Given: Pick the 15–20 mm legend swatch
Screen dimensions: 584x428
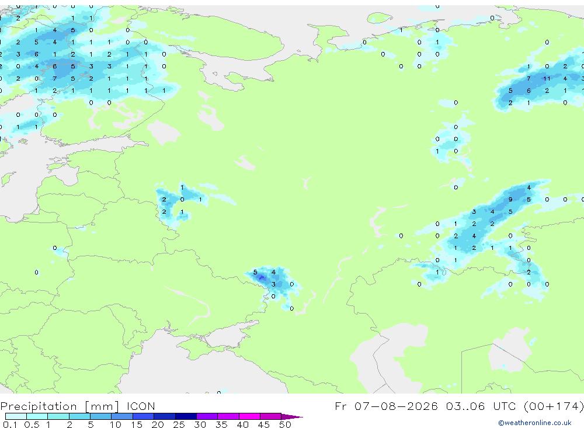Looking at the screenshot, I should [143, 416].
